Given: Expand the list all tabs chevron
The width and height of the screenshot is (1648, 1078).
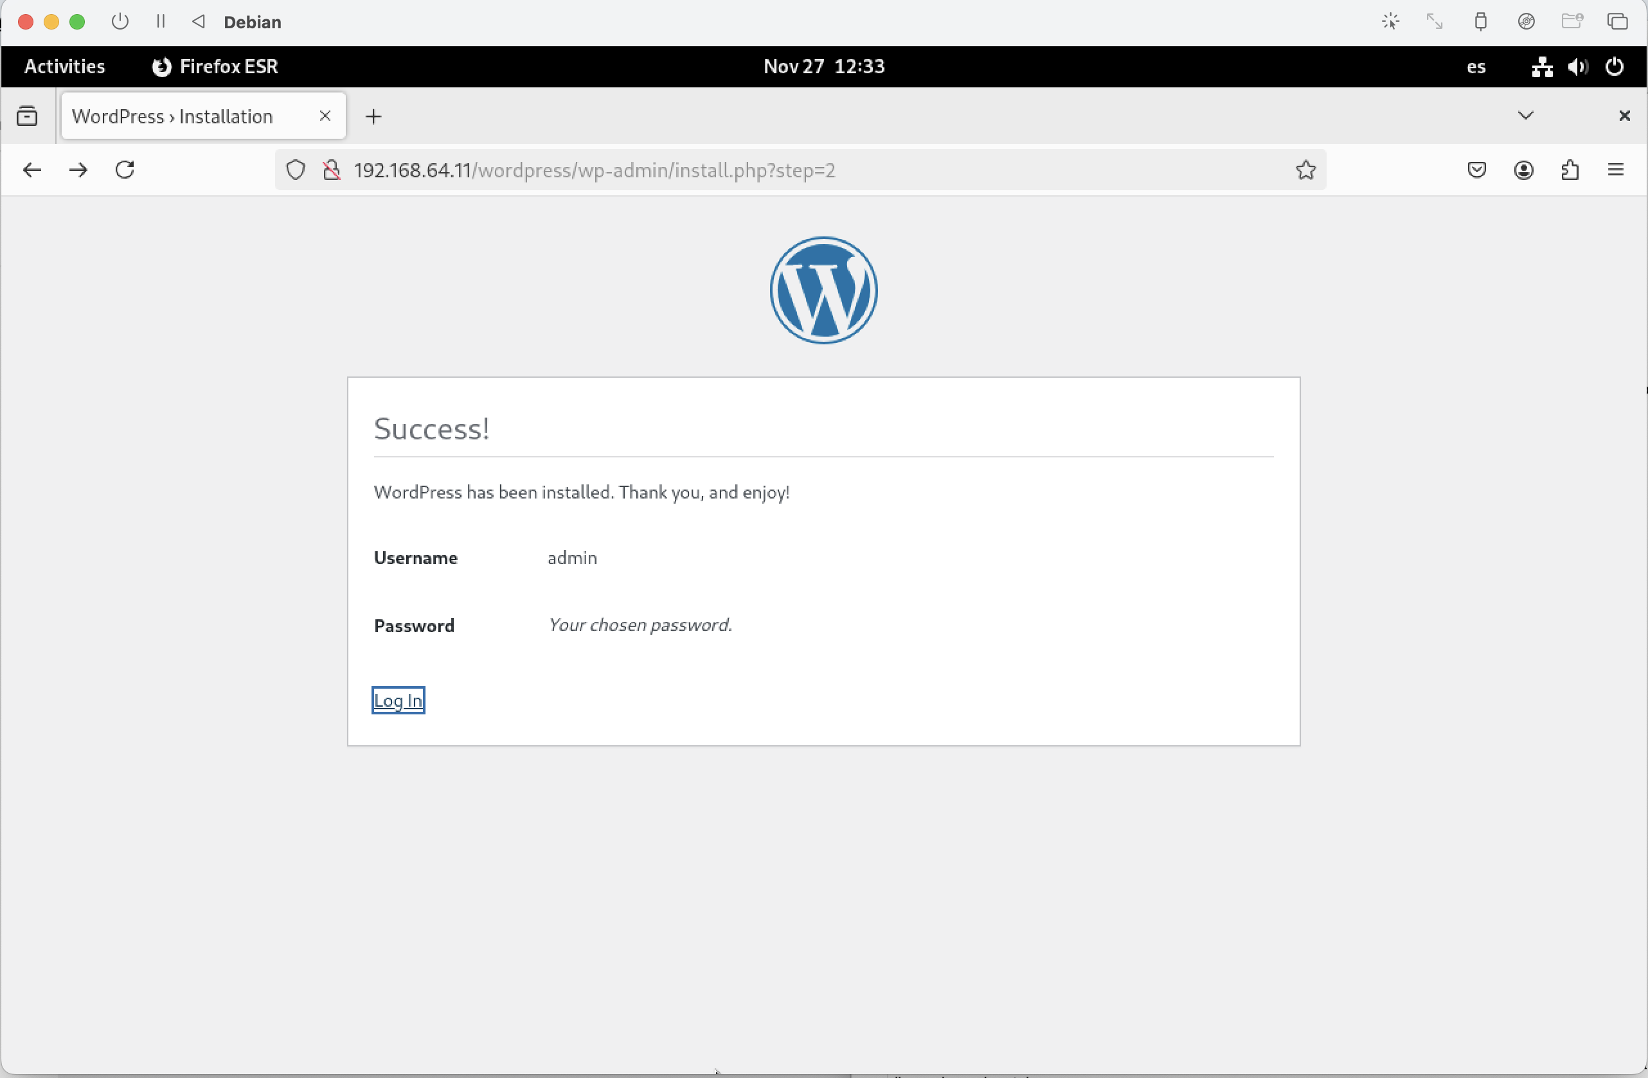Looking at the screenshot, I should [1525, 116].
